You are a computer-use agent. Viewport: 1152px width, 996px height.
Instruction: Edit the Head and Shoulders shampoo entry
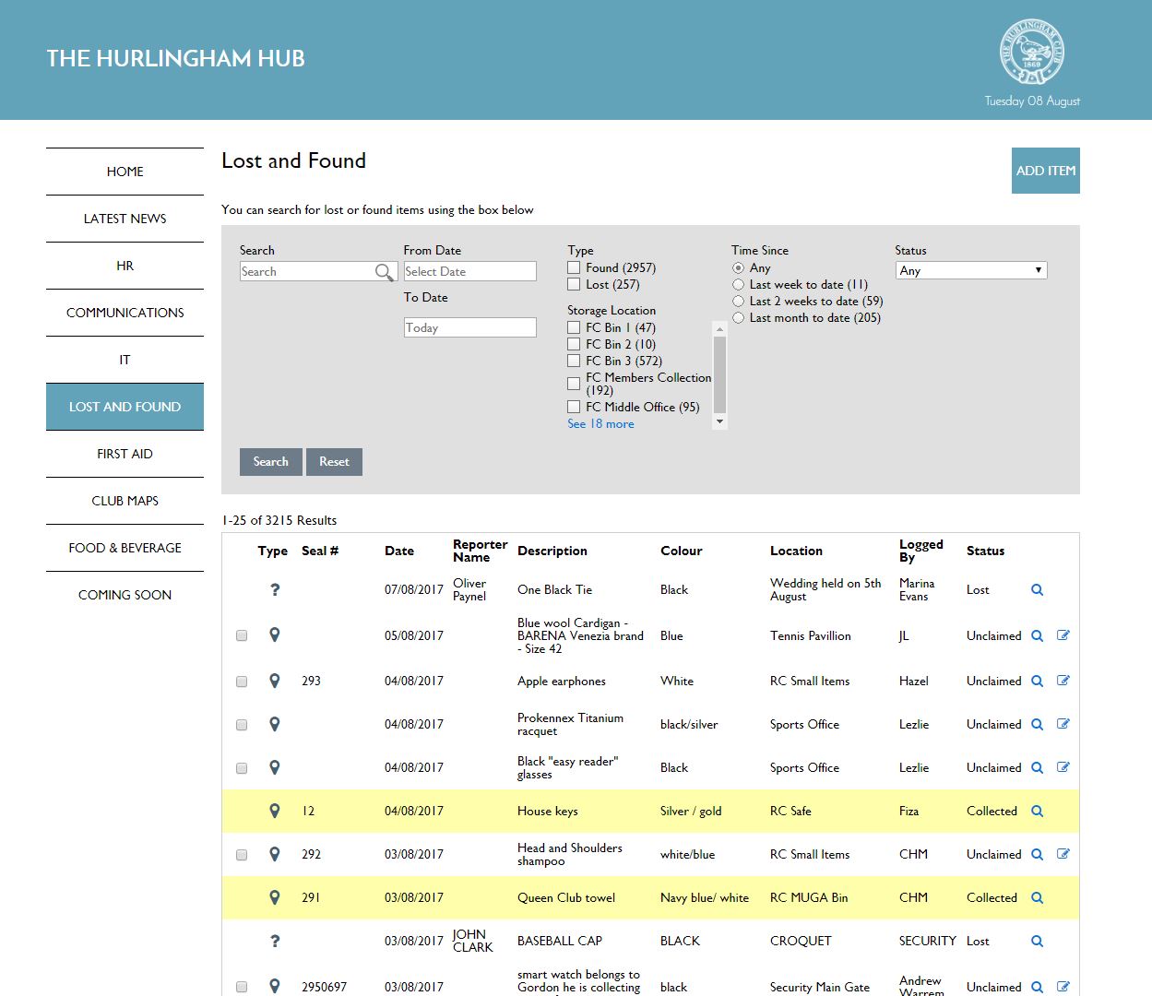[x=1063, y=854]
